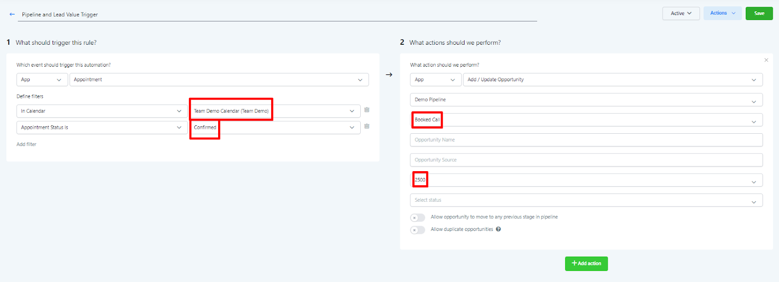Go back using the left arrow icon
779x282 pixels.
[12, 14]
